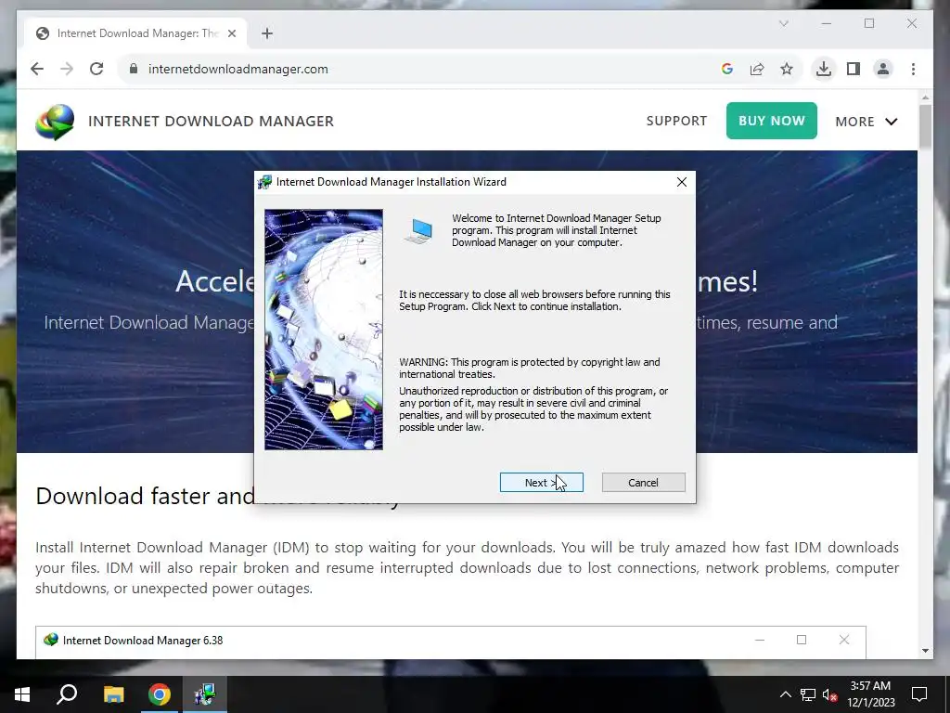The height and width of the screenshot is (713, 950).
Task: Click the wizard title bar IDM icon
Action: pyautogui.click(x=264, y=182)
